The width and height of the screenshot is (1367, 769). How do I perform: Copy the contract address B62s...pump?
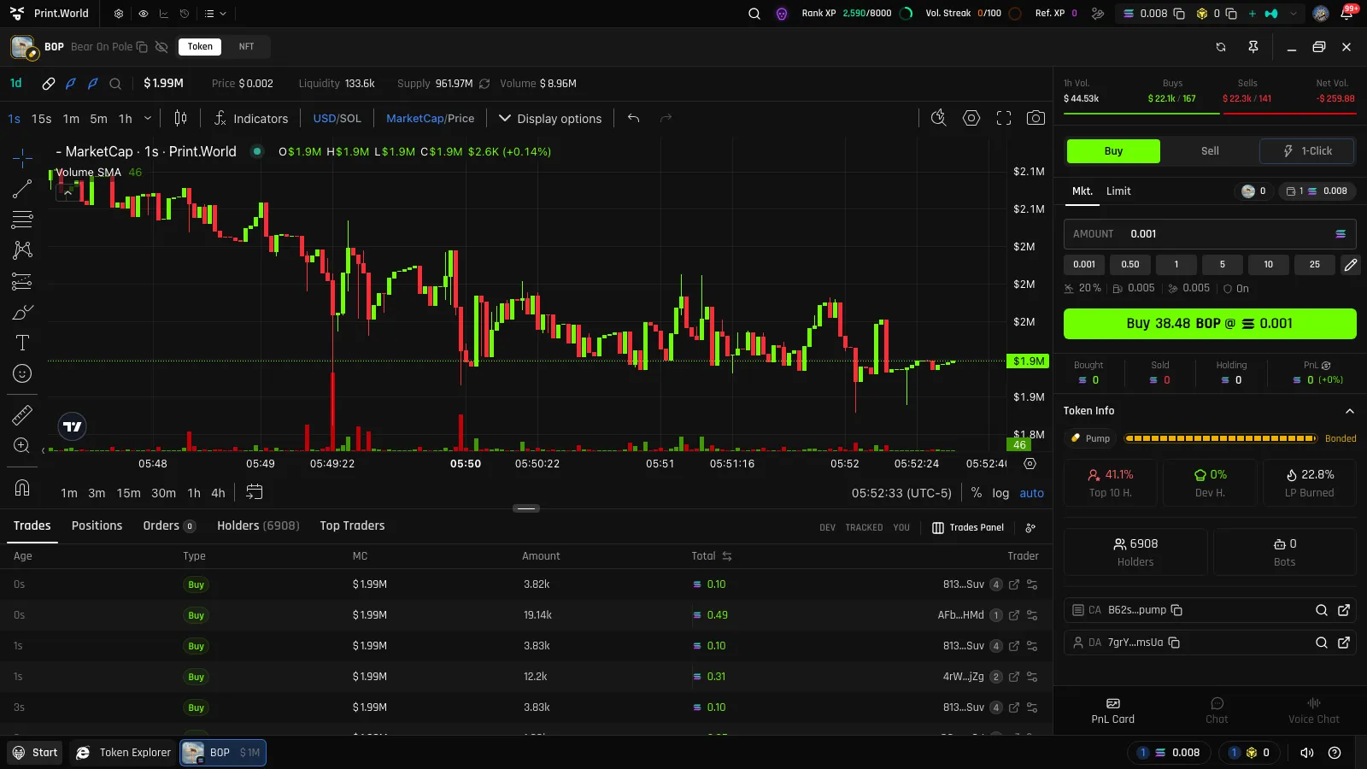tap(1176, 610)
